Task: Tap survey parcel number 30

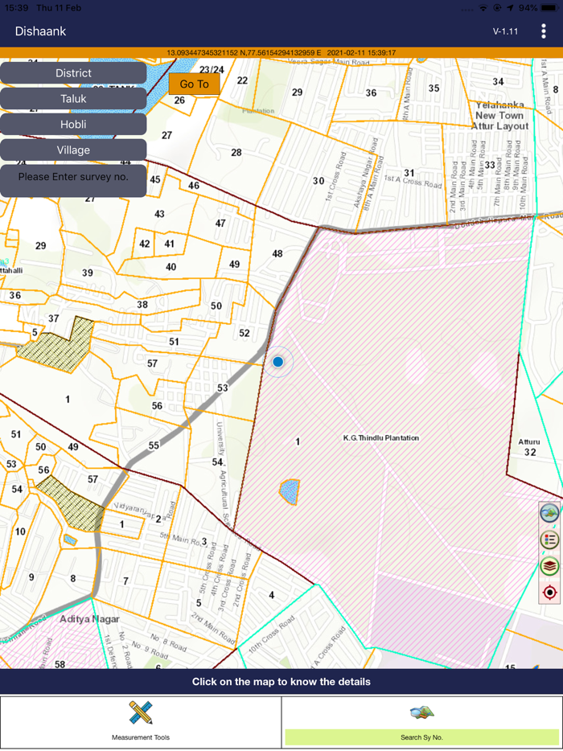Action: [318, 181]
